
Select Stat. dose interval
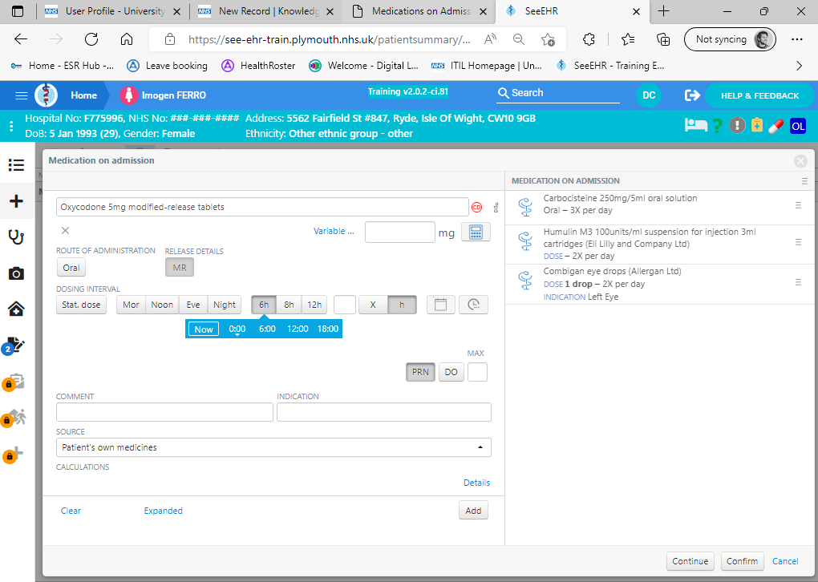tap(81, 305)
